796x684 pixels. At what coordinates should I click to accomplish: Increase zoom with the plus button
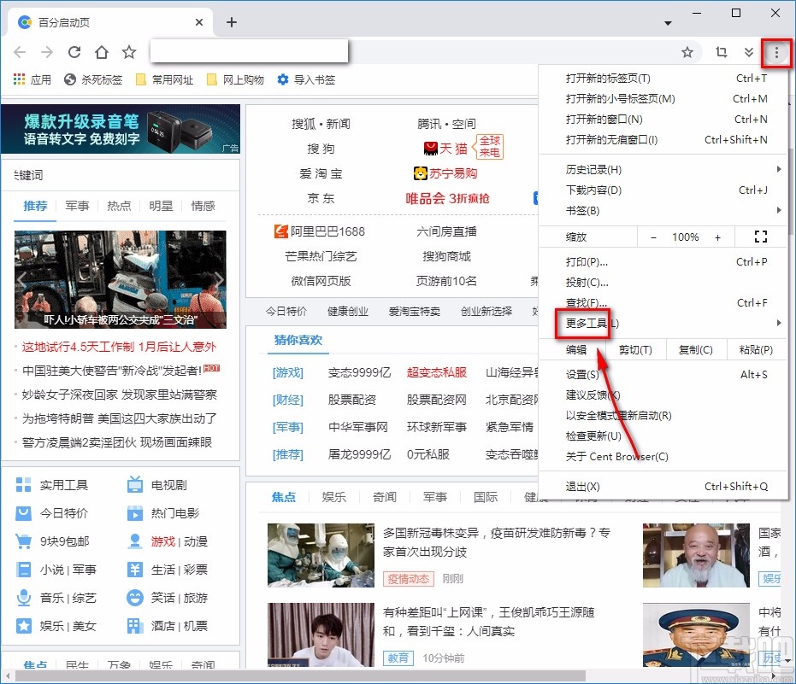tap(717, 237)
